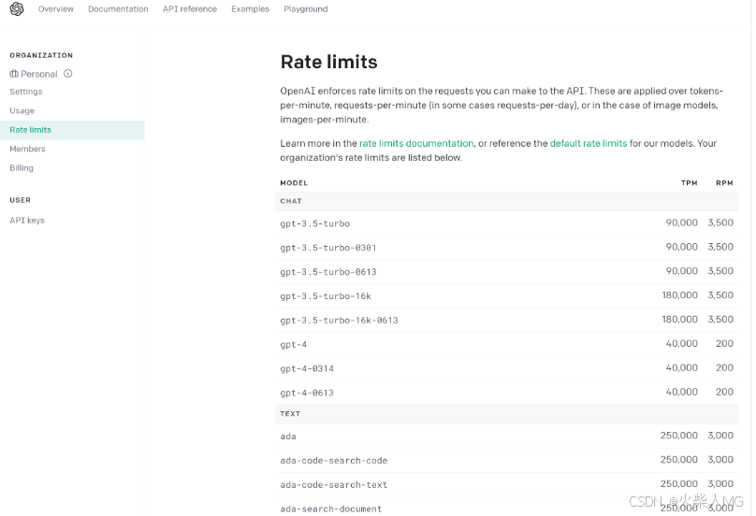Screen dimensions: 756x516
Task: Click the 40,000 TPM value for gpt-4-0613
Action: tap(682, 392)
